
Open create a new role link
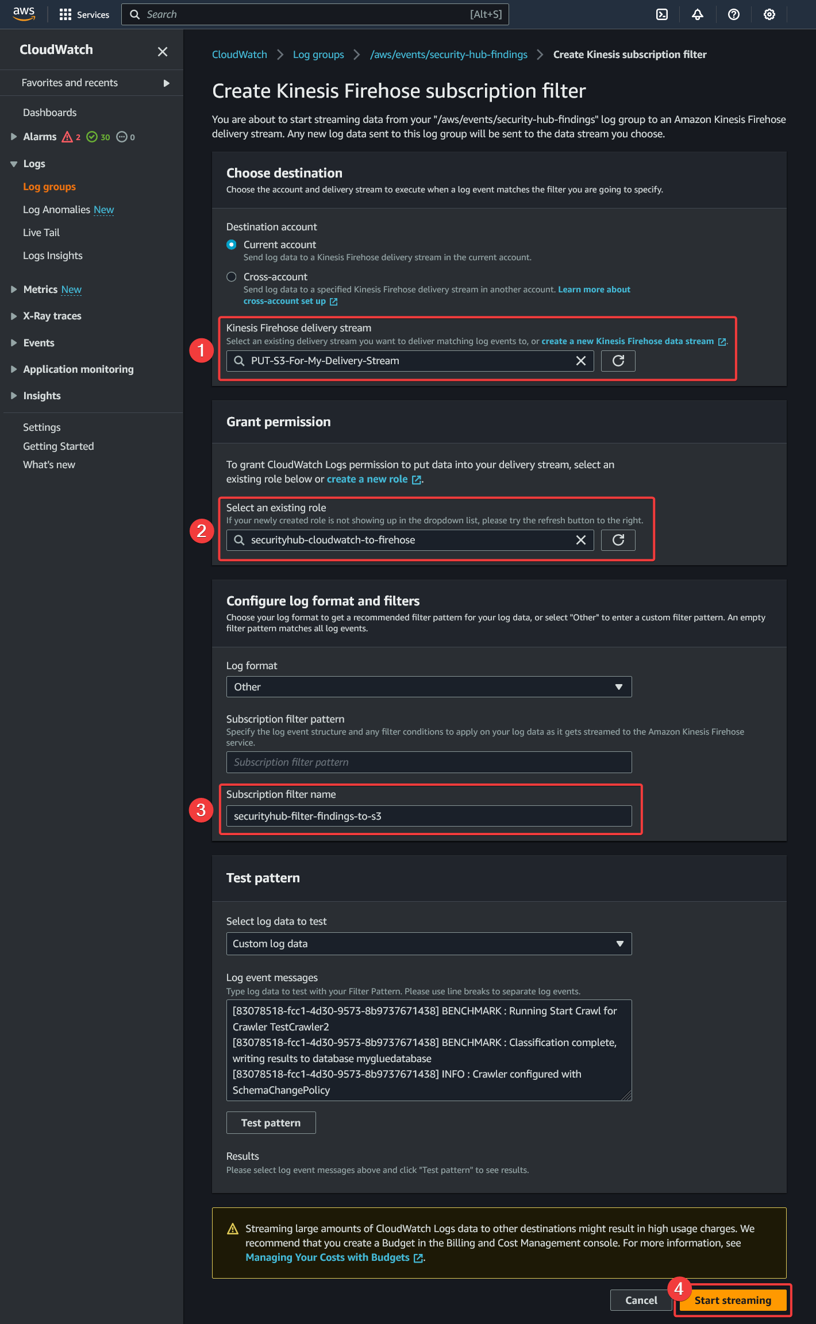(x=374, y=479)
